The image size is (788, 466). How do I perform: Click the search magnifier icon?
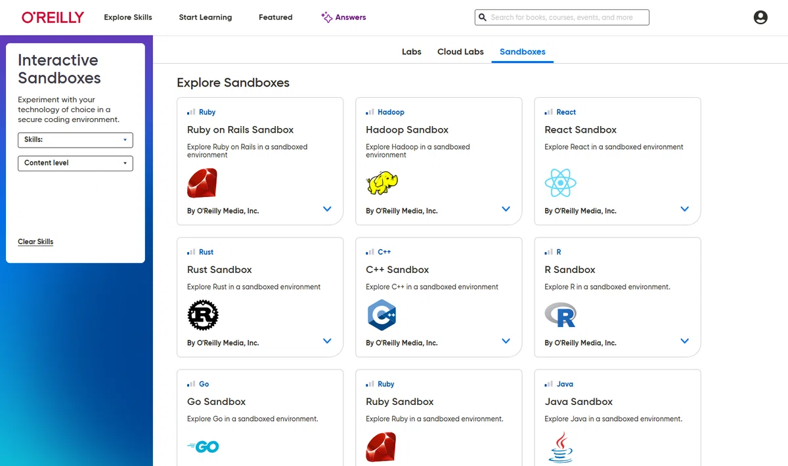tap(483, 18)
